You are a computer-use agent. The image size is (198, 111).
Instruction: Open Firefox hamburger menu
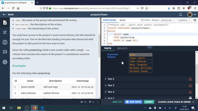195,8
